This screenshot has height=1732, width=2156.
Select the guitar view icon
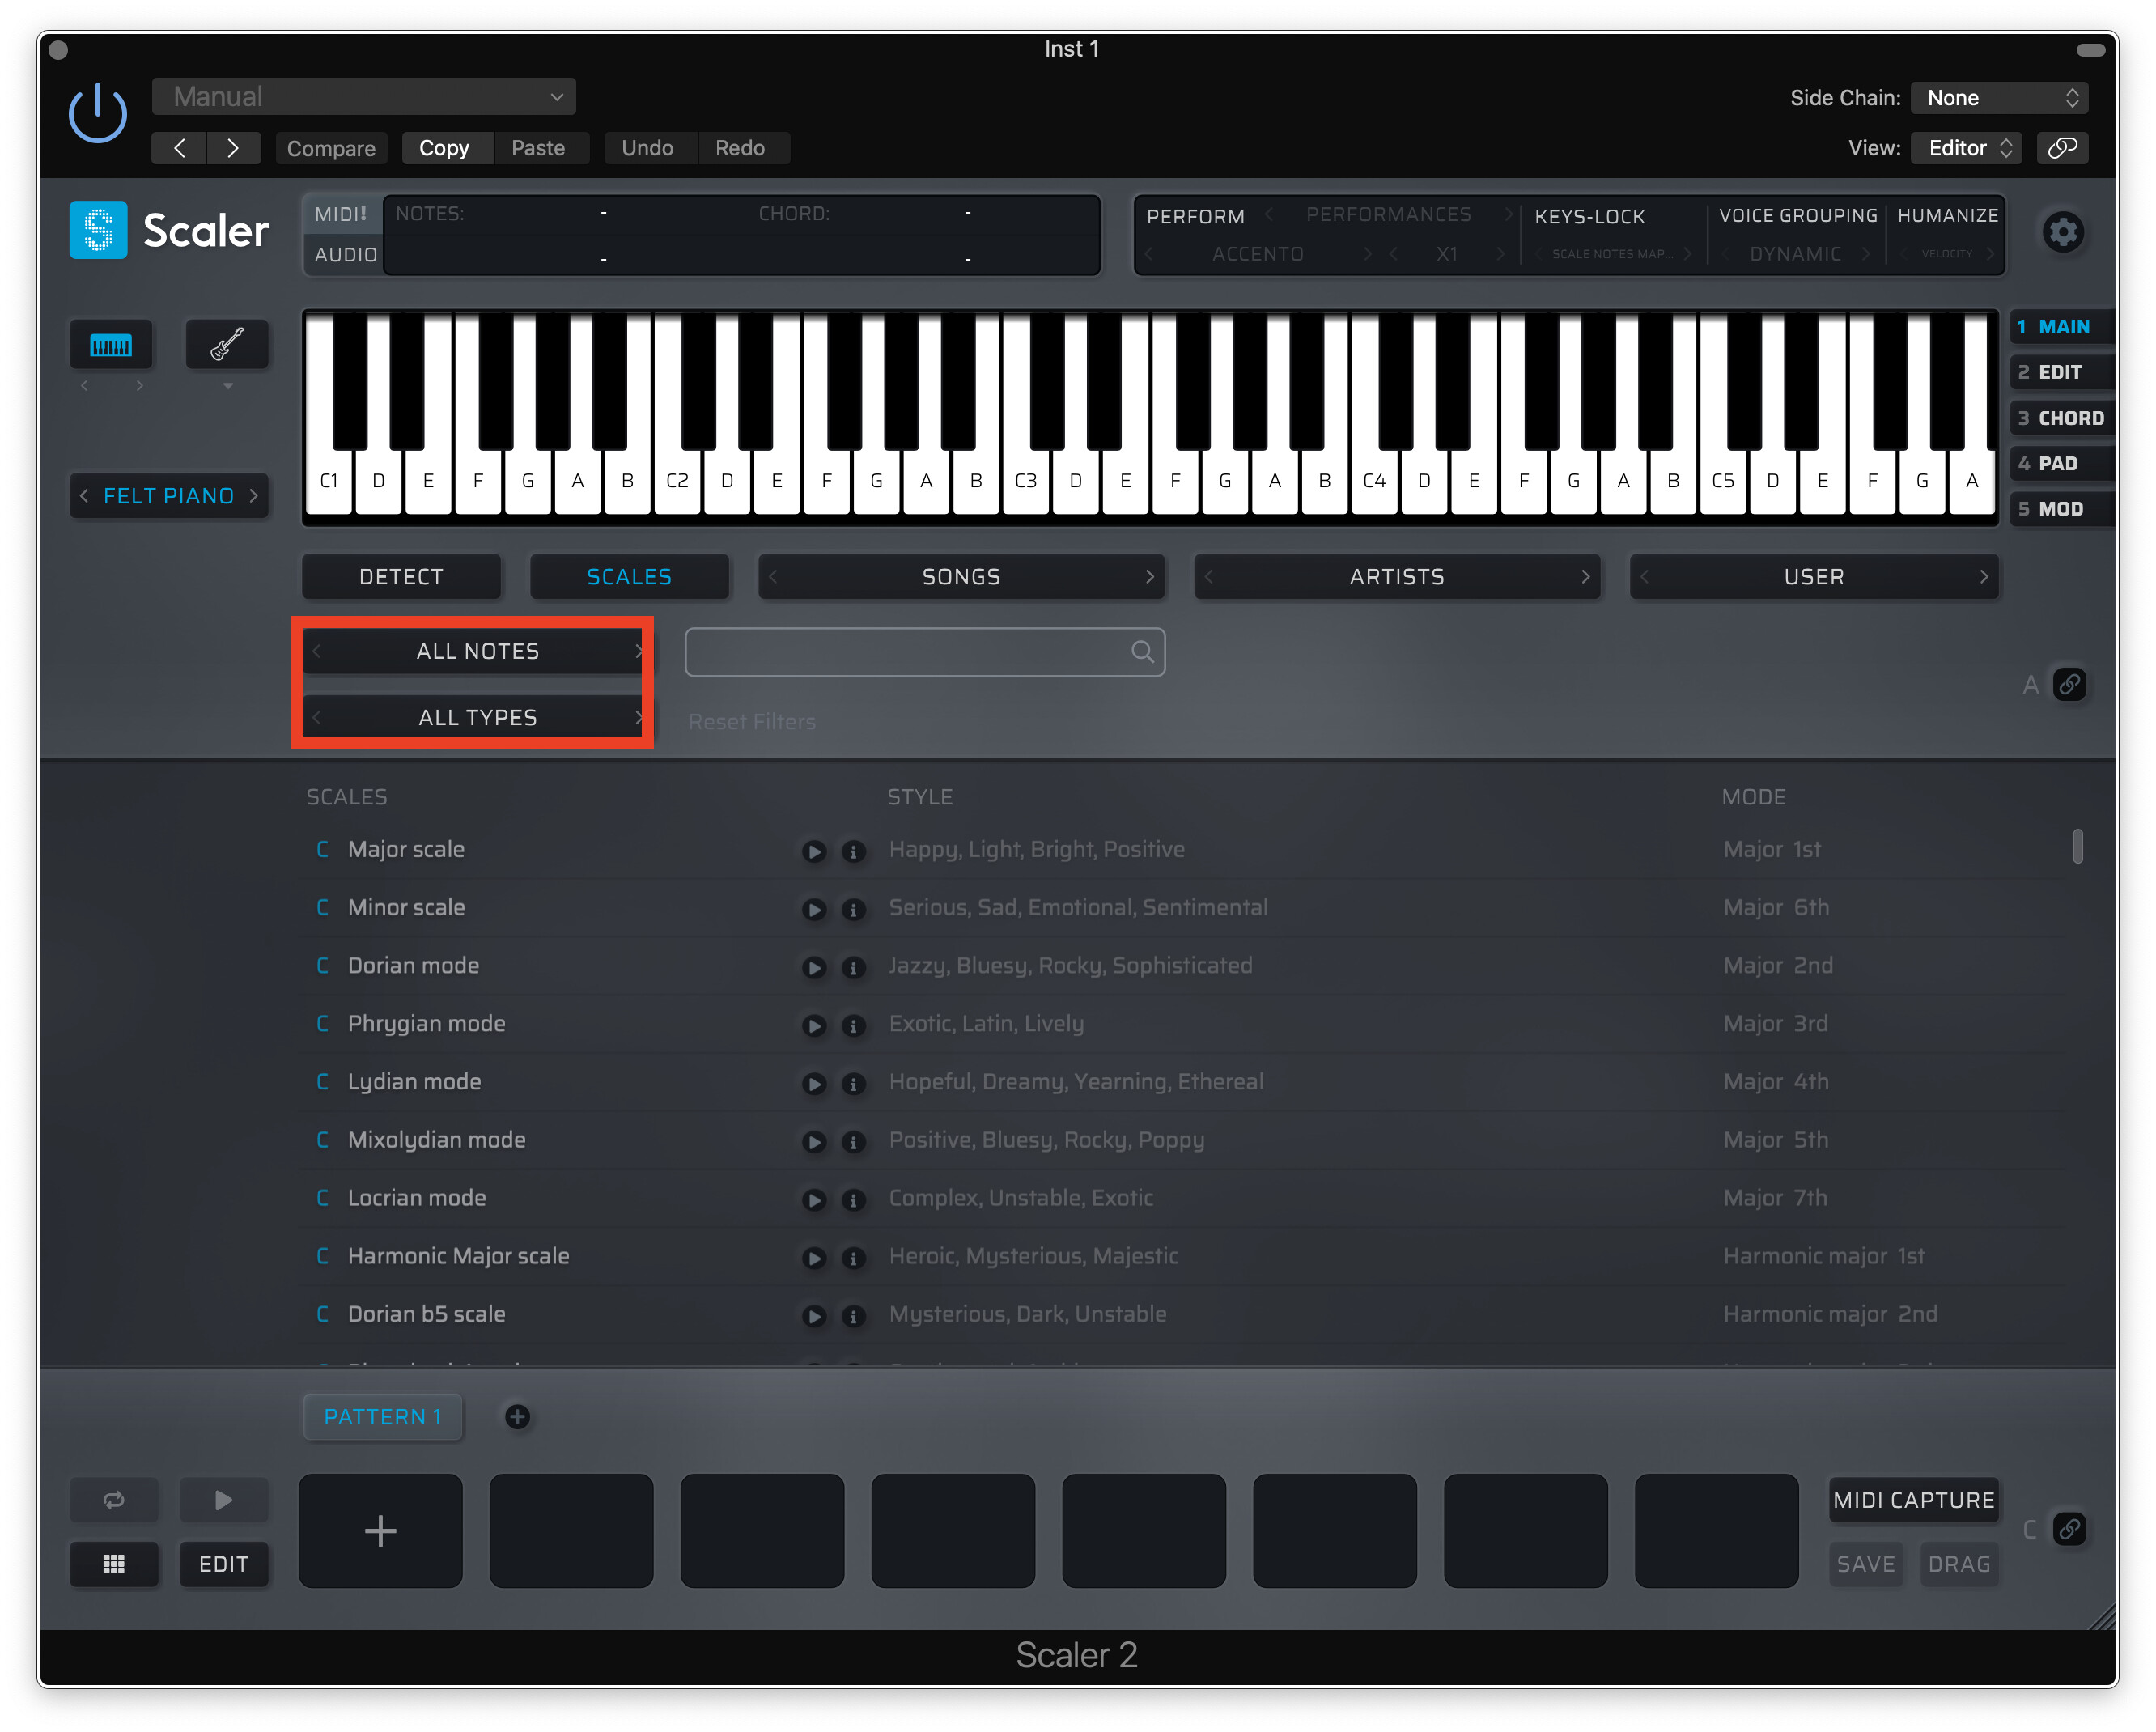(227, 345)
